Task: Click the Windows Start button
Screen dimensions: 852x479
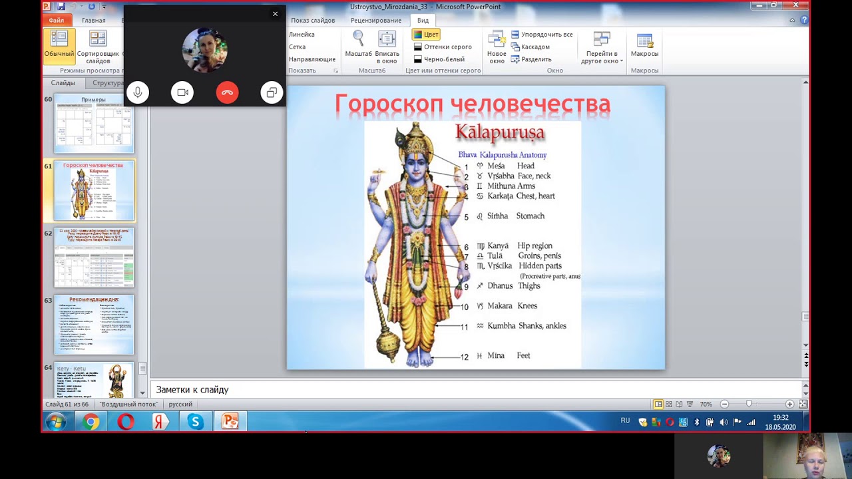Action: [56, 422]
